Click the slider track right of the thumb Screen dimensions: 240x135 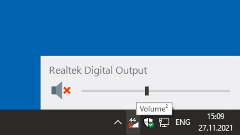pyautogui.click(x=189, y=91)
